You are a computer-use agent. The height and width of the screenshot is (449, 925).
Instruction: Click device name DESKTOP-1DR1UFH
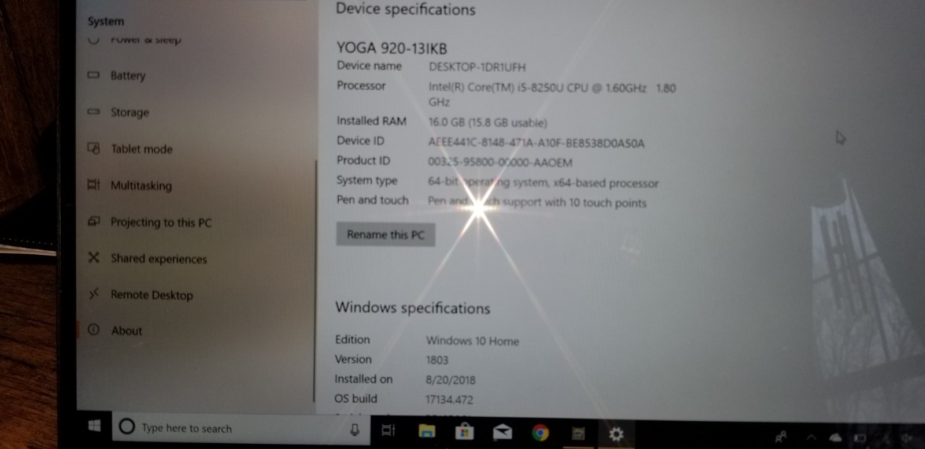(x=477, y=67)
